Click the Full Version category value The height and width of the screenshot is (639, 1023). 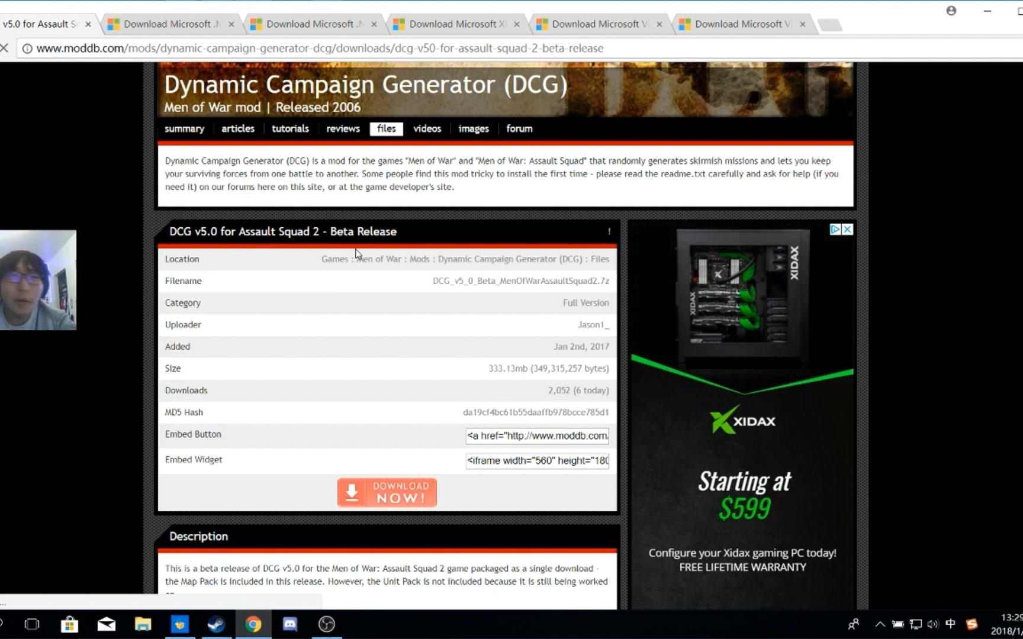click(x=586, y=303)
